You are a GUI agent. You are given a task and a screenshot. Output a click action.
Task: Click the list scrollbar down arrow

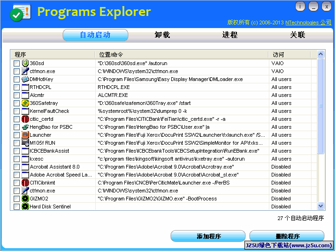point(320,206)
